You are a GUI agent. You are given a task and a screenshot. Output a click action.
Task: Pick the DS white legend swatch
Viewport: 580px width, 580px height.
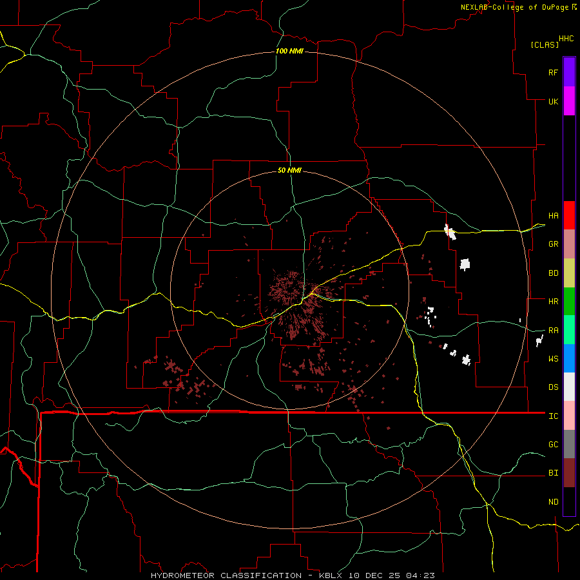pos(569,387)
